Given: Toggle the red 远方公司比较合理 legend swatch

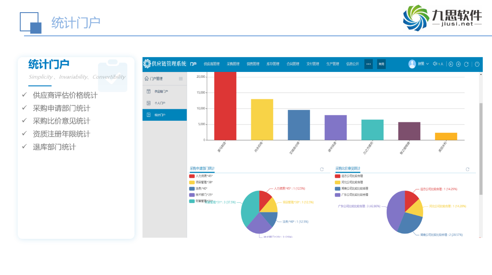Looking at the screenshot, I should click(x=338, y=176).
